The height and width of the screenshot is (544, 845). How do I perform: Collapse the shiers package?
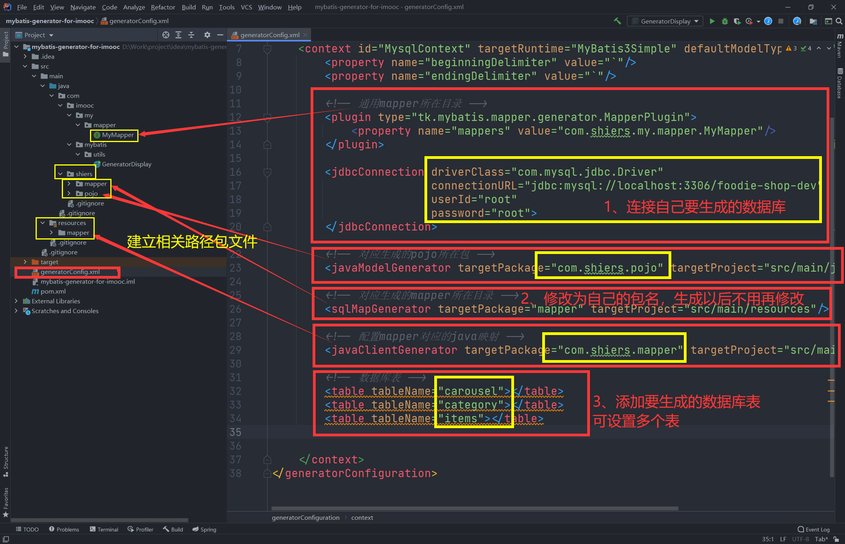(60, 174)
